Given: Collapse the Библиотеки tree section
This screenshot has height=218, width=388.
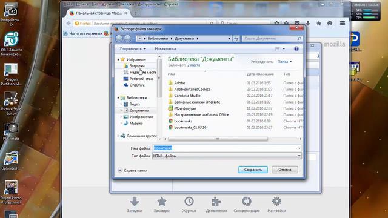Looking at the screenshot, I should click(119, 97).
